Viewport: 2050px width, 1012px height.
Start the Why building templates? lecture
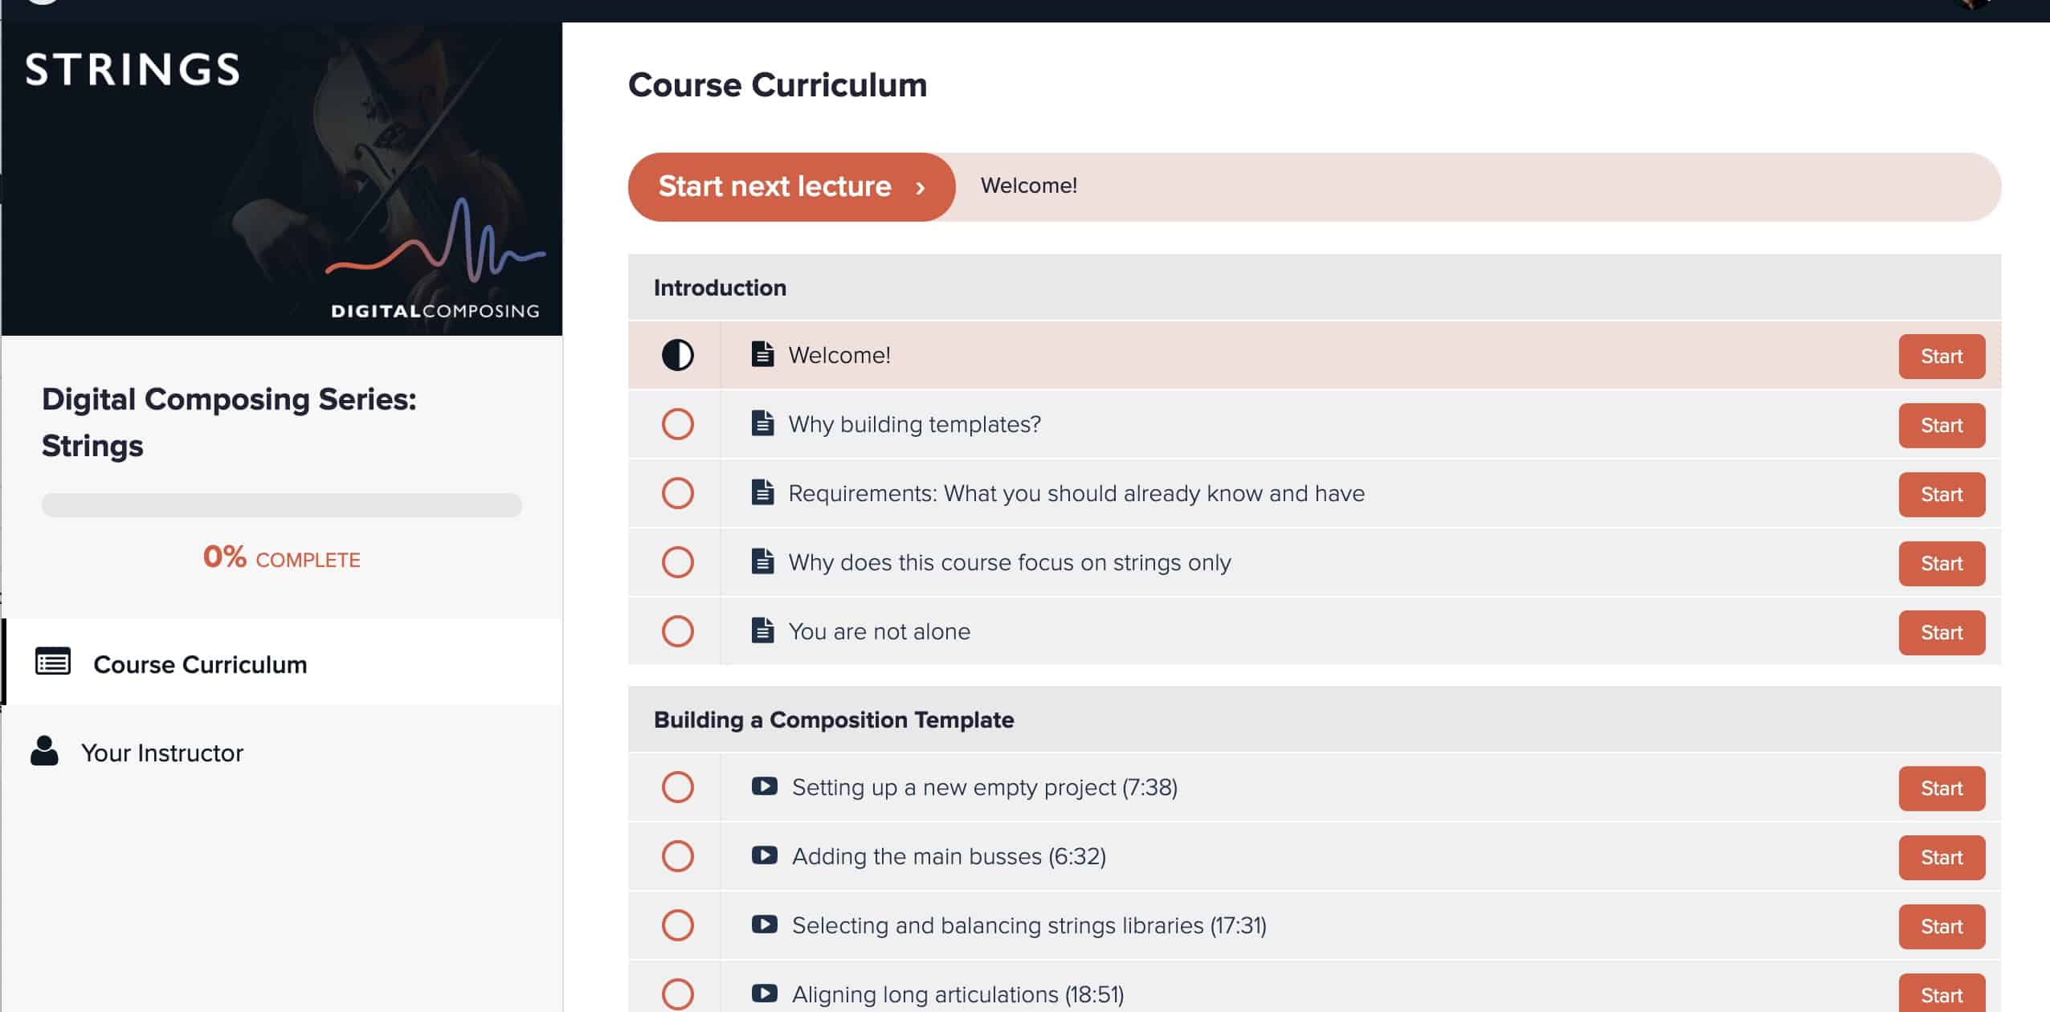click(1942, 425)
